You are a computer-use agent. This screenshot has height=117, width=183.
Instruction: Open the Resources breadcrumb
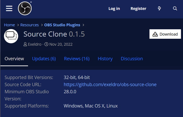[30, 25]
